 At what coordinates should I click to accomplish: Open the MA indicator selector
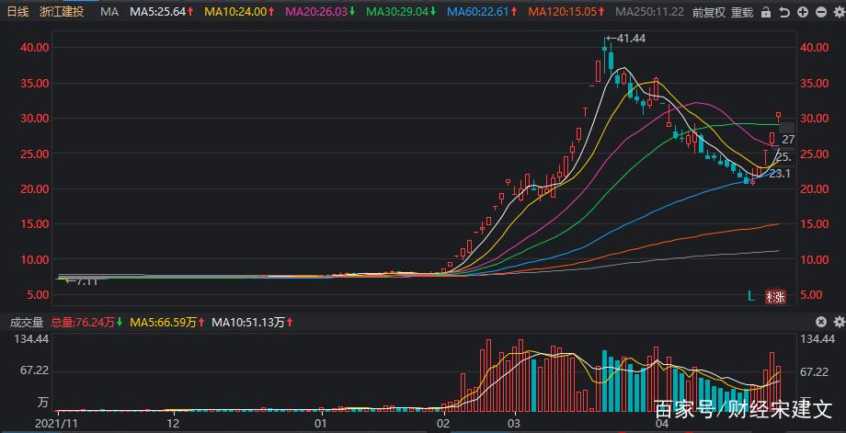click(109, 12)
